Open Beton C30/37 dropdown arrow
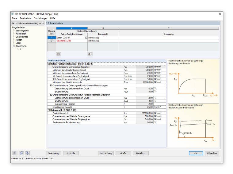Image resolution: width=233 pixels, height=174 pixels. click(86, 38)
